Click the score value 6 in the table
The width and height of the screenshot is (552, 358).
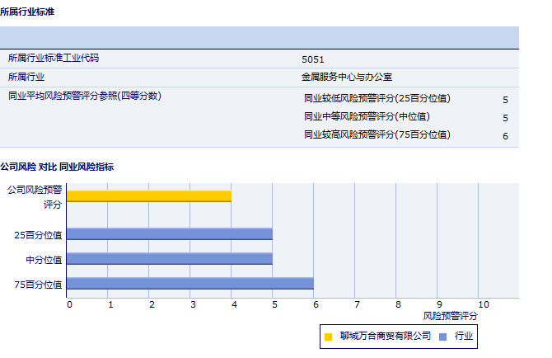tap(505, 136)
